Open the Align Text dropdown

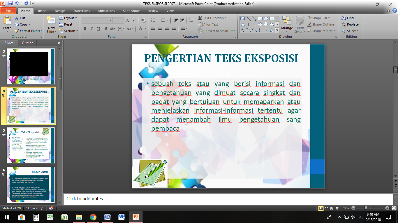[x=209, y=24]
